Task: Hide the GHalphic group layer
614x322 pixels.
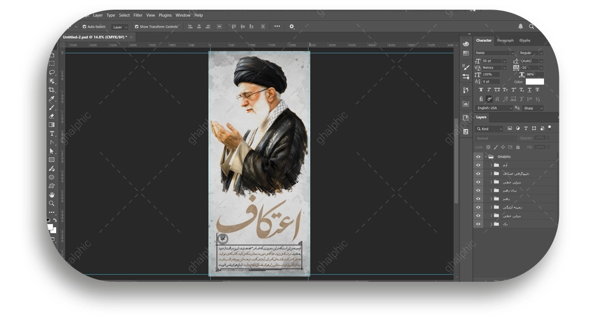Action: [478, 157]
